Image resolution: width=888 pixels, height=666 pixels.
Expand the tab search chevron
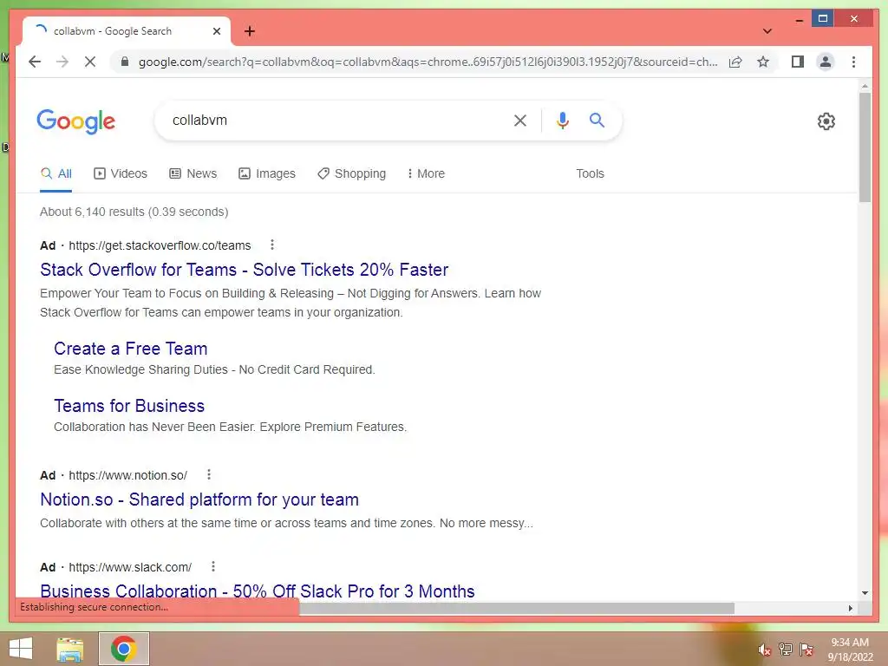[x=767, y=31]
